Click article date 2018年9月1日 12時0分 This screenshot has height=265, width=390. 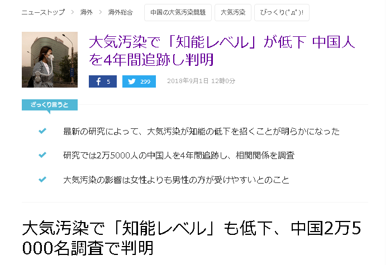[201, 81]
